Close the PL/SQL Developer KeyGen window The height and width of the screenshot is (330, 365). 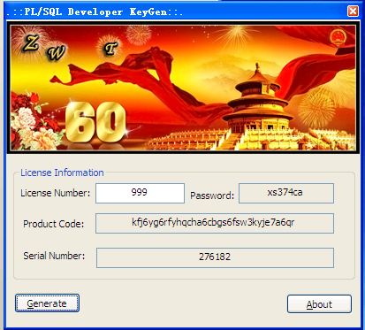pos(353,12)
